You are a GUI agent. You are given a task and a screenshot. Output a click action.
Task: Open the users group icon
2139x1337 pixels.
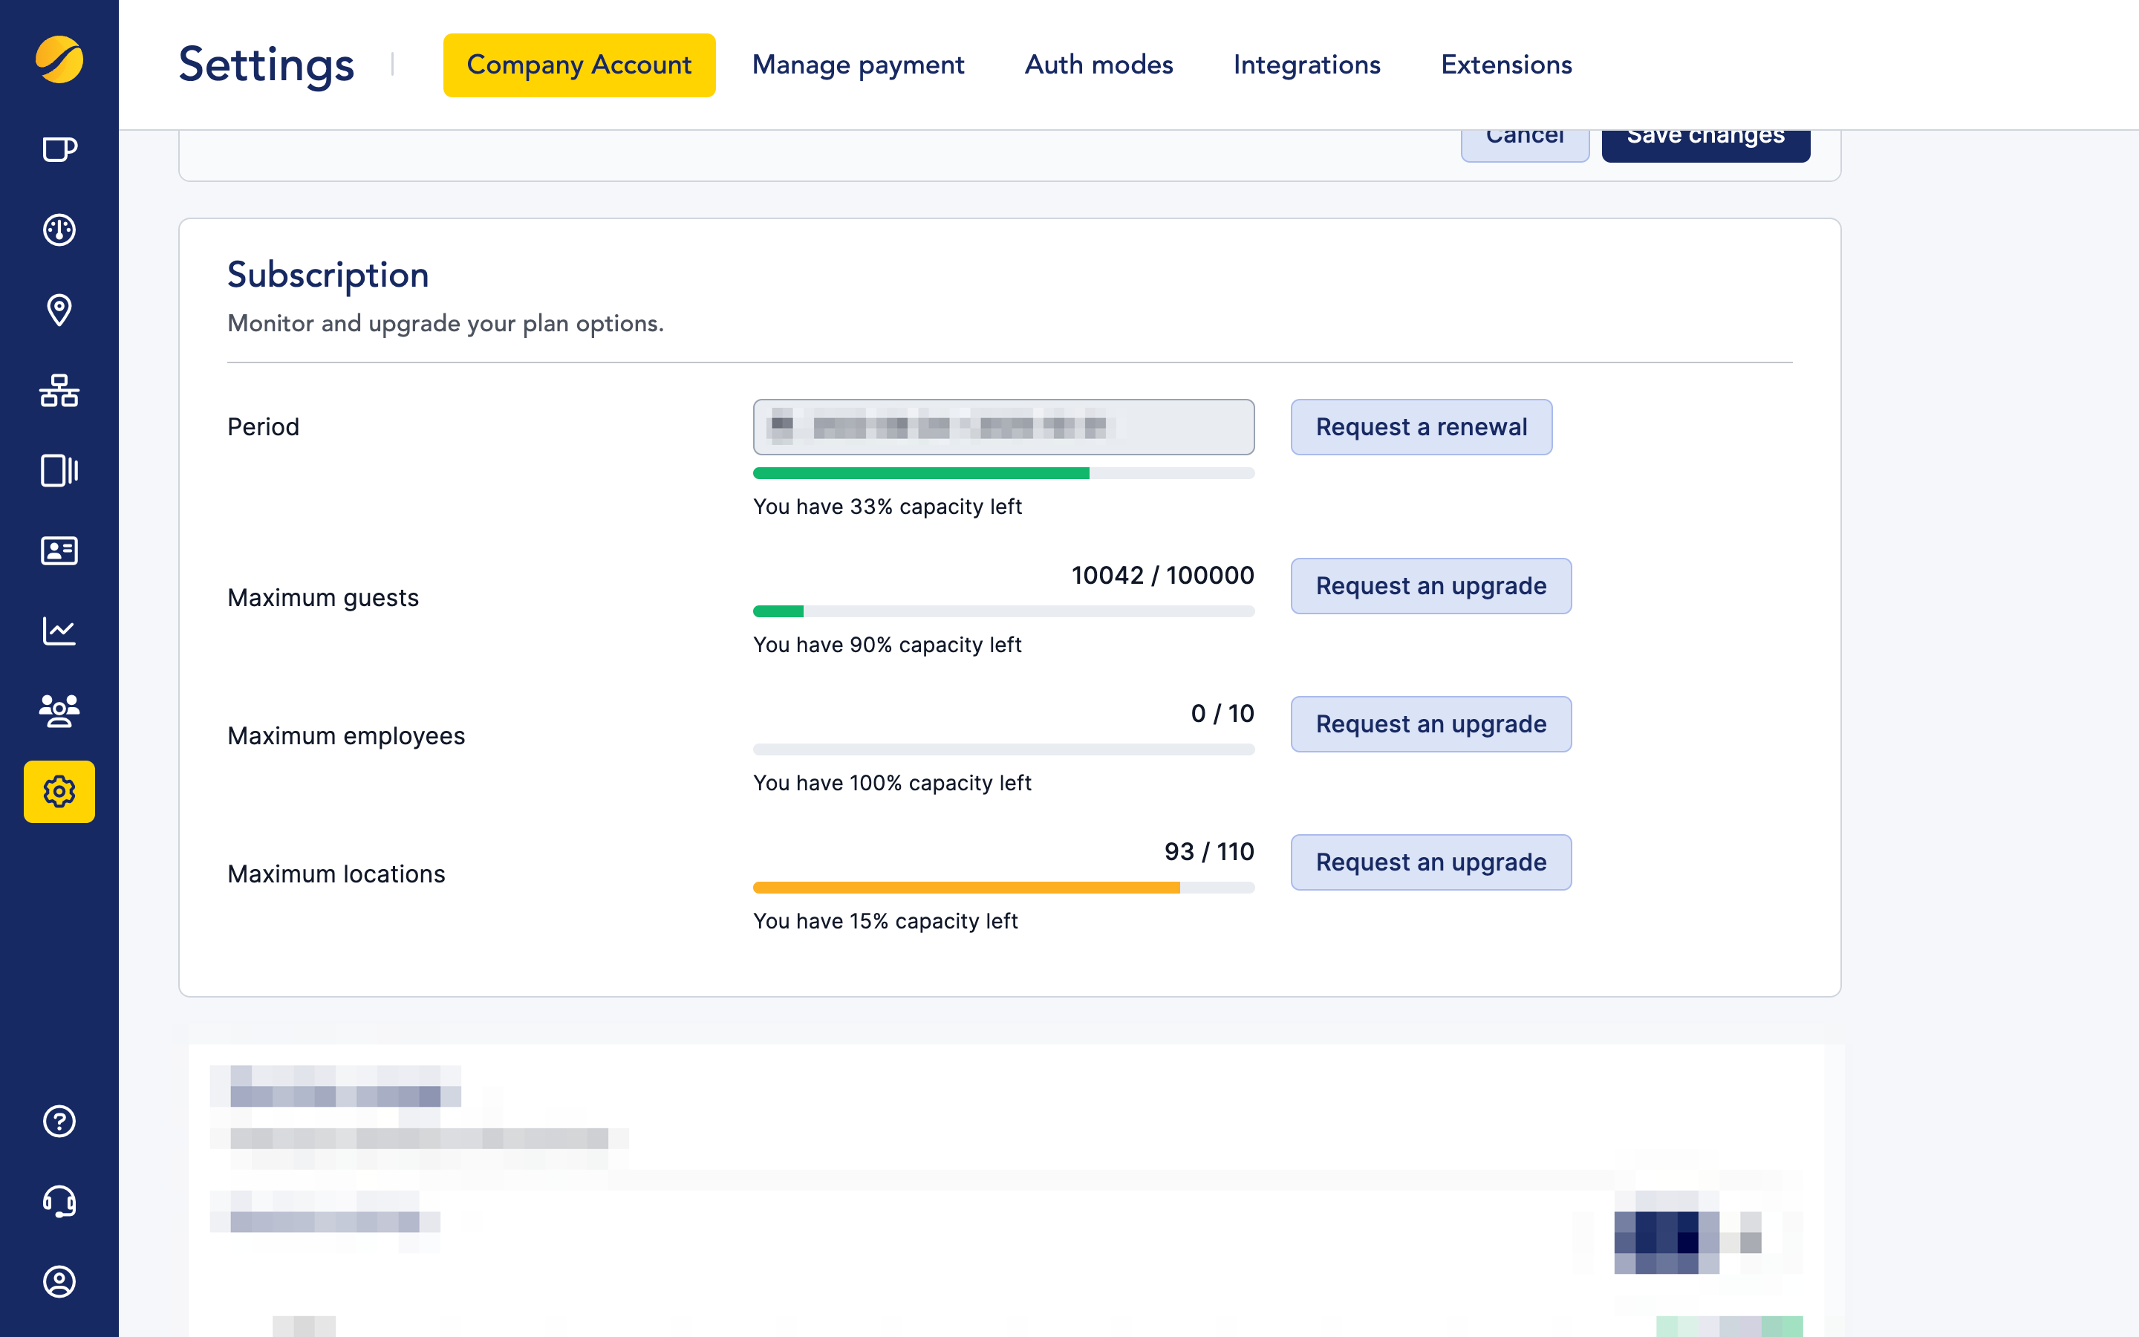pos(59,711)
